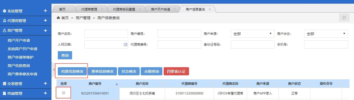Viewport: 354px width, 100px height.
Task: Click the 正常 status cell
Action: click(294, 93)
